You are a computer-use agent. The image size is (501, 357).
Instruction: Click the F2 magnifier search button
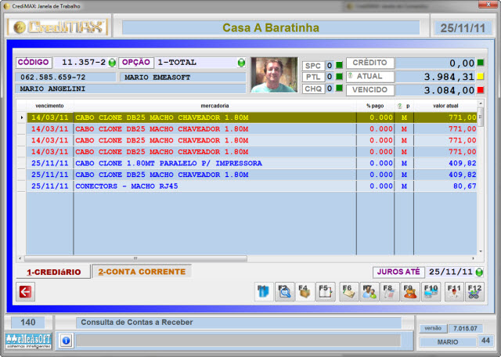tap(285, 292)
